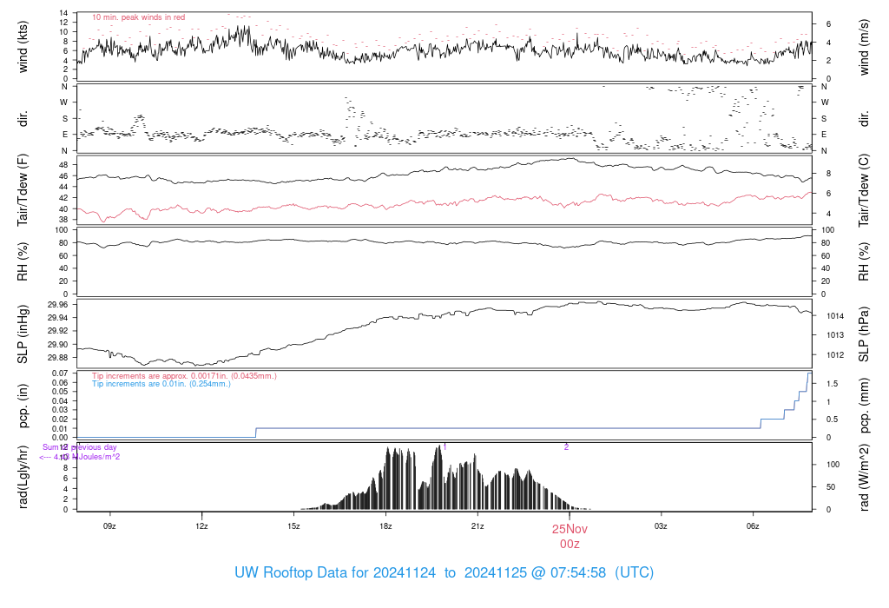
Task: Click the 'wind (kts)' left axis label
Action: [x=23, y=46]
